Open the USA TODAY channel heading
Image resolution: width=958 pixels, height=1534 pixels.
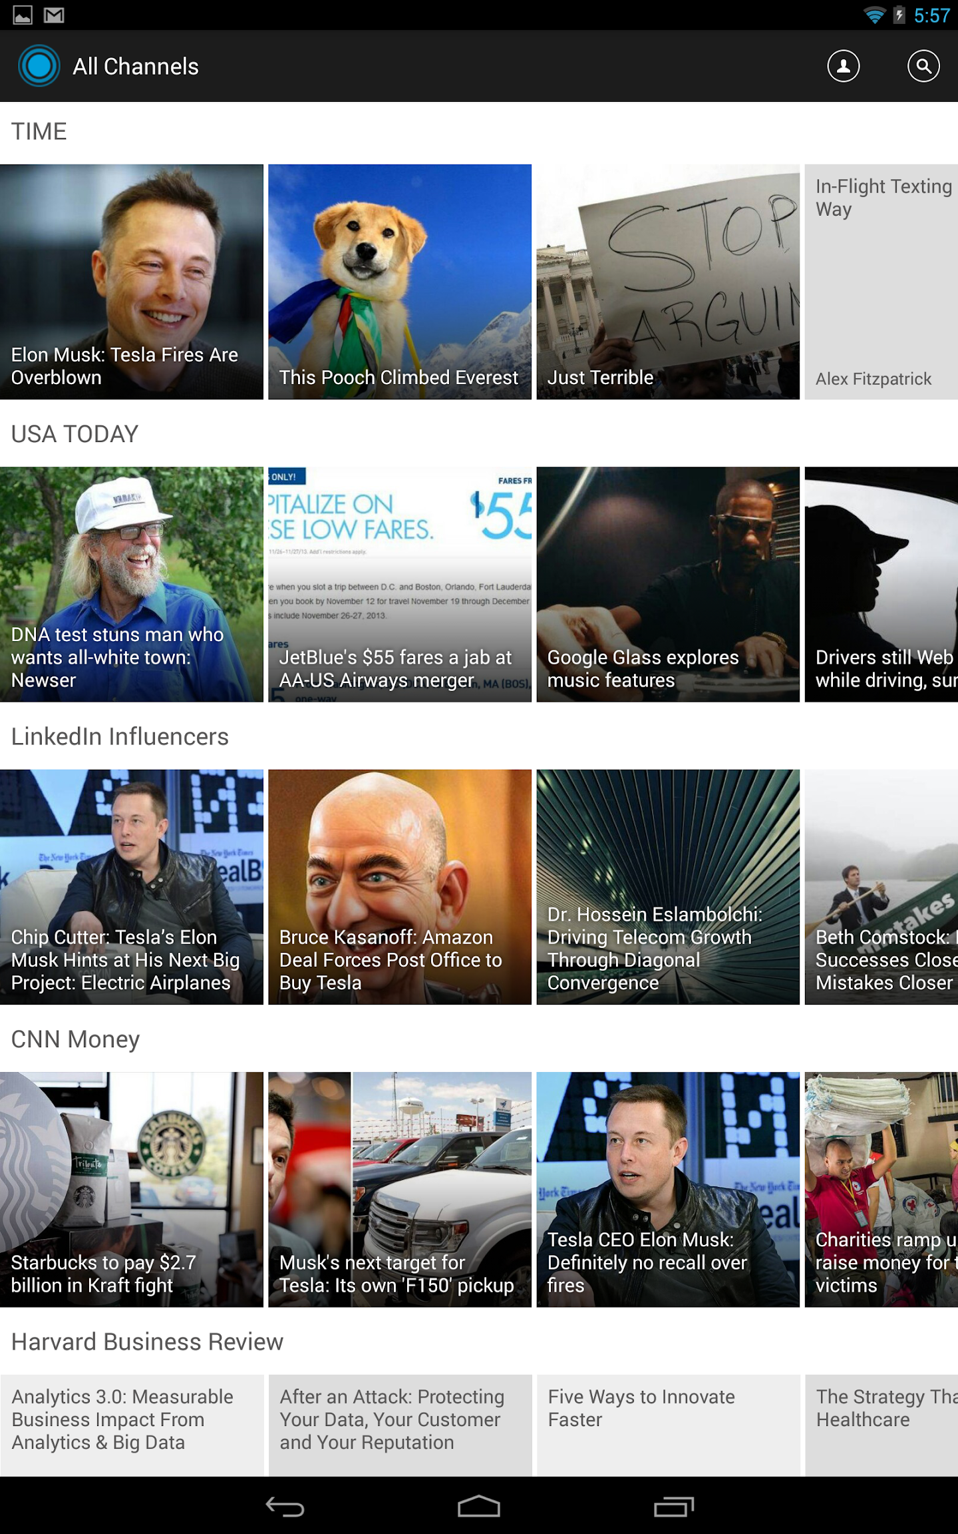[x=75, y=434]
